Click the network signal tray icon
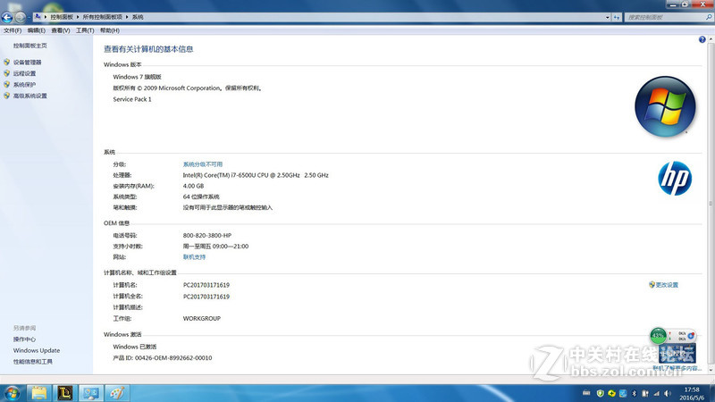Viewport: 715px width, 402px height. (x=657, y=393)
